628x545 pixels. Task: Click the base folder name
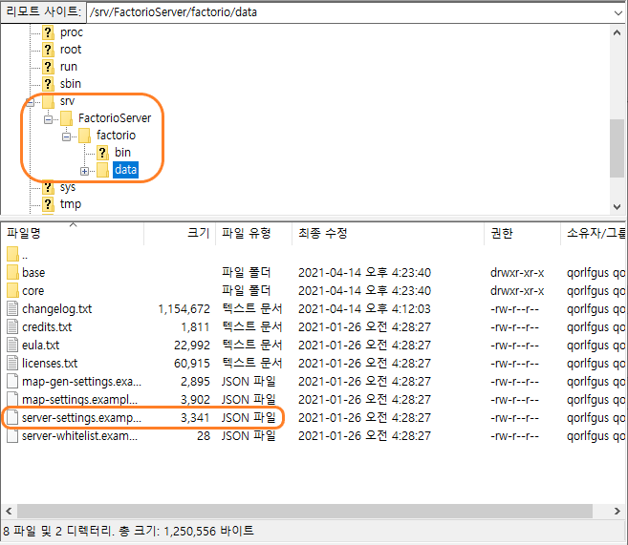(33, 273)
